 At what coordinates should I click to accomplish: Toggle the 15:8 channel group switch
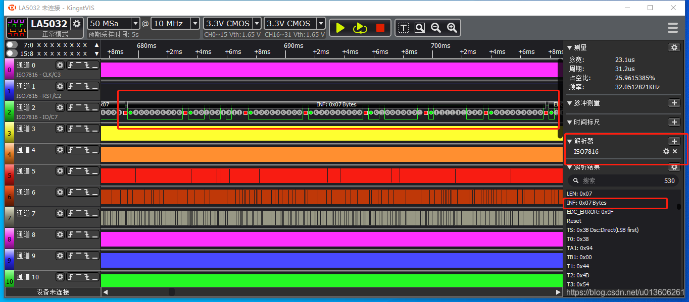(12, 53)
